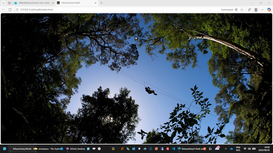Launch FileZilla from the taskbar
This screenshot has width=273, height=153.
pyautogui.click(x=168, y=149)
